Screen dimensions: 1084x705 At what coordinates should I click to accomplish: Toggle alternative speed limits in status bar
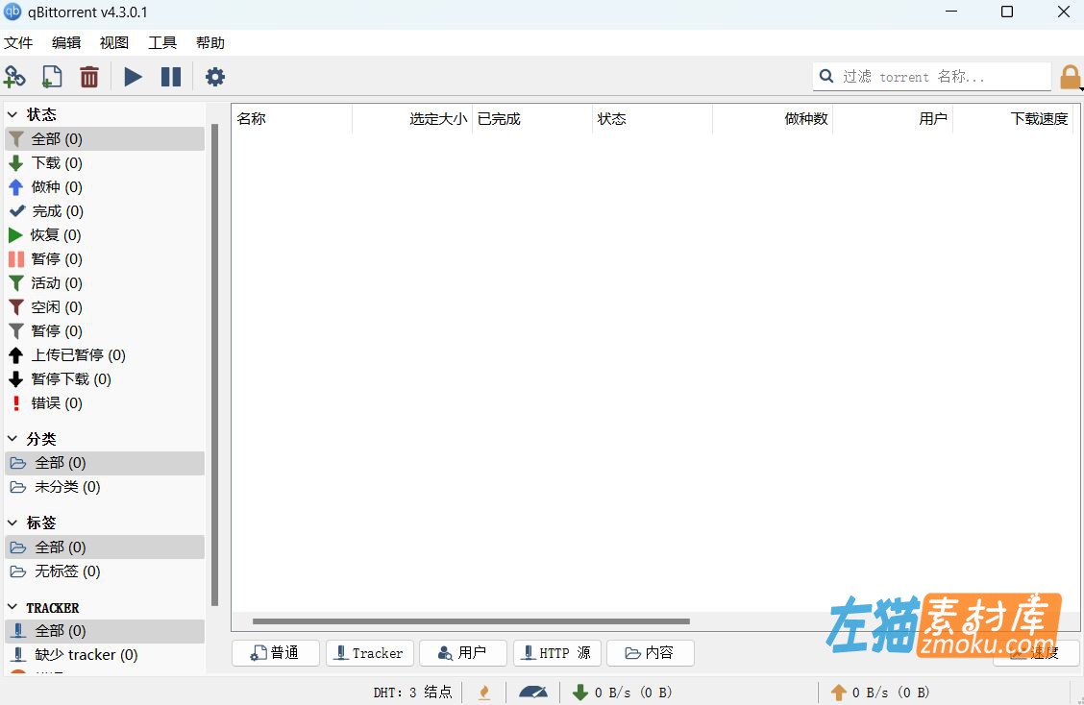point(532,692)
